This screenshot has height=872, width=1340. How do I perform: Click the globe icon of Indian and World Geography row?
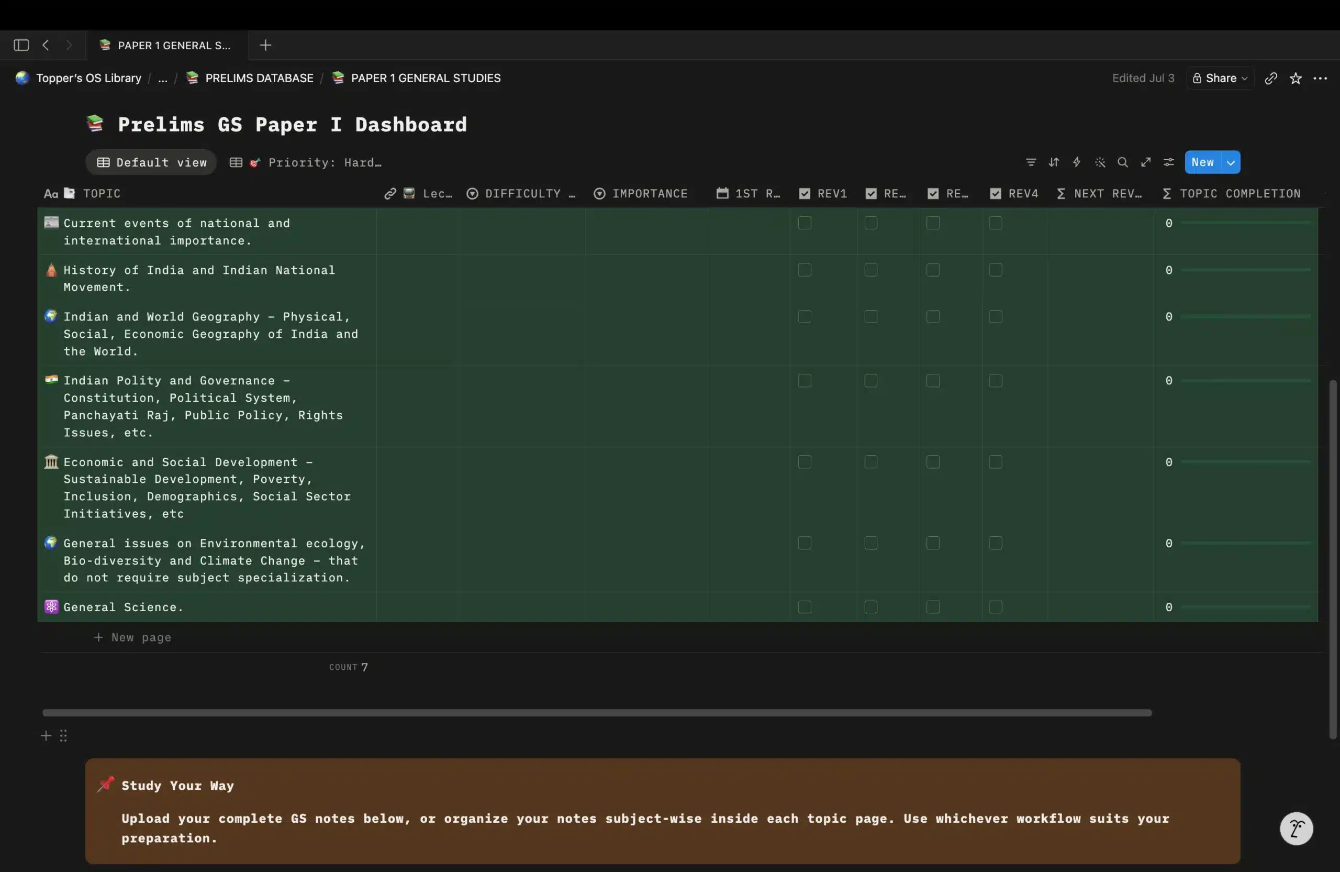(x=51, y=316)
